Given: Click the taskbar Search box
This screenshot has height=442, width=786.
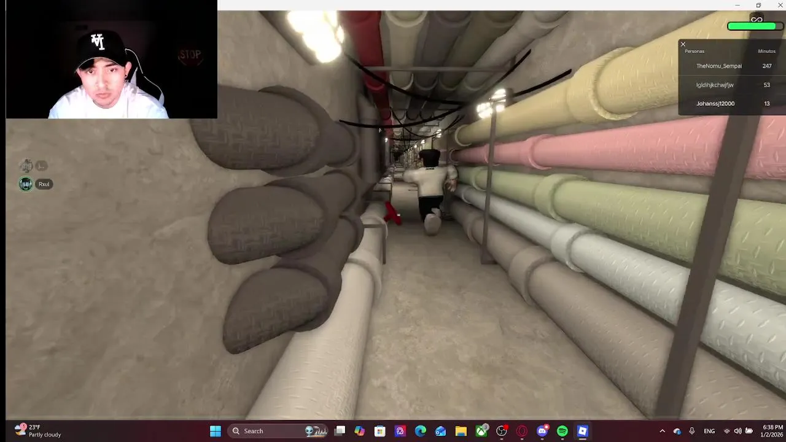Looking at the screenshot, I should pos(278,431).
